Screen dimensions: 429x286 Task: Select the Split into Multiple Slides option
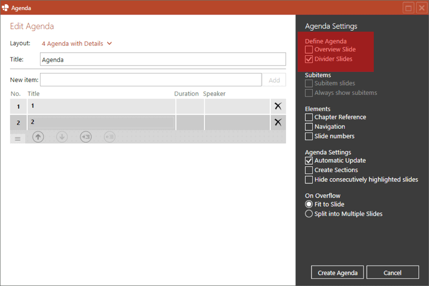tap(309, 214)
